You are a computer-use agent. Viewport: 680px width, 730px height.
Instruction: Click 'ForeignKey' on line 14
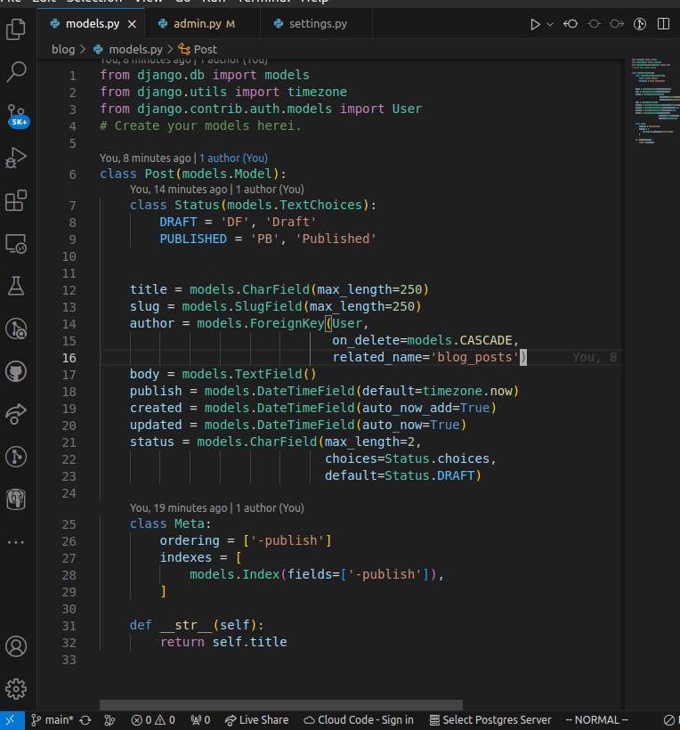tap(287, 323)
